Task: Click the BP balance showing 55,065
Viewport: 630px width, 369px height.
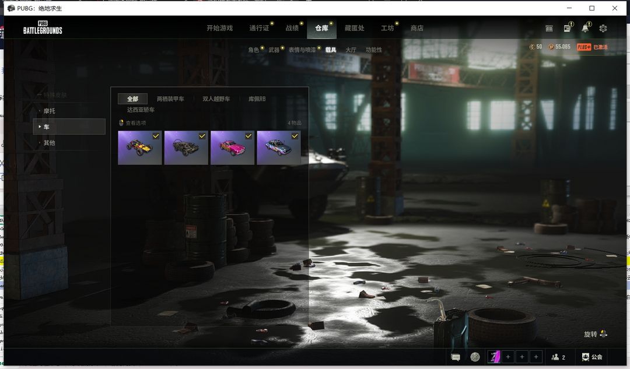Action: 559,47
